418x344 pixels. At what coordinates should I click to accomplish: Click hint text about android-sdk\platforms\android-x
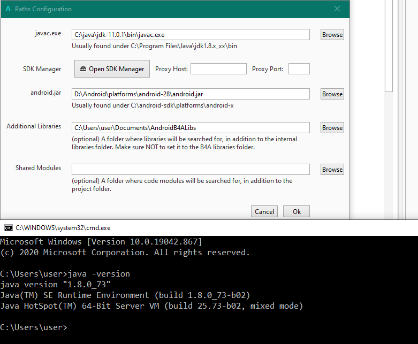point(153,105)
